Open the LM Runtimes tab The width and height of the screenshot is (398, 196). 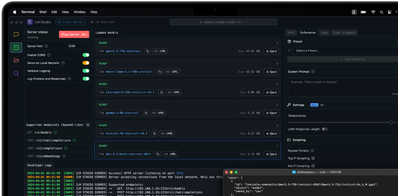102,22
